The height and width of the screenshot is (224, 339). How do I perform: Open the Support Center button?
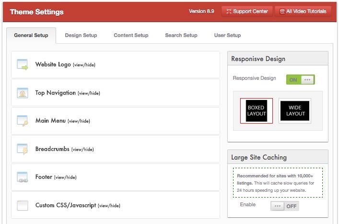tap(246, 11)
